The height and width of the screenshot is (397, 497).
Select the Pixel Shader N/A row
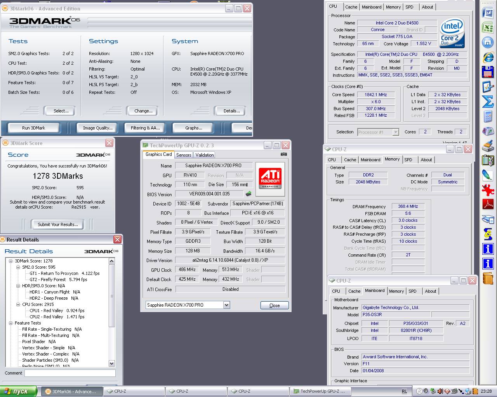(39, 342)
